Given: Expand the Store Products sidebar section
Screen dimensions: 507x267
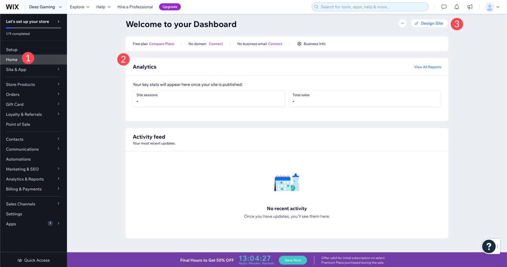Looking at the screenshot, I should [20, 84].
